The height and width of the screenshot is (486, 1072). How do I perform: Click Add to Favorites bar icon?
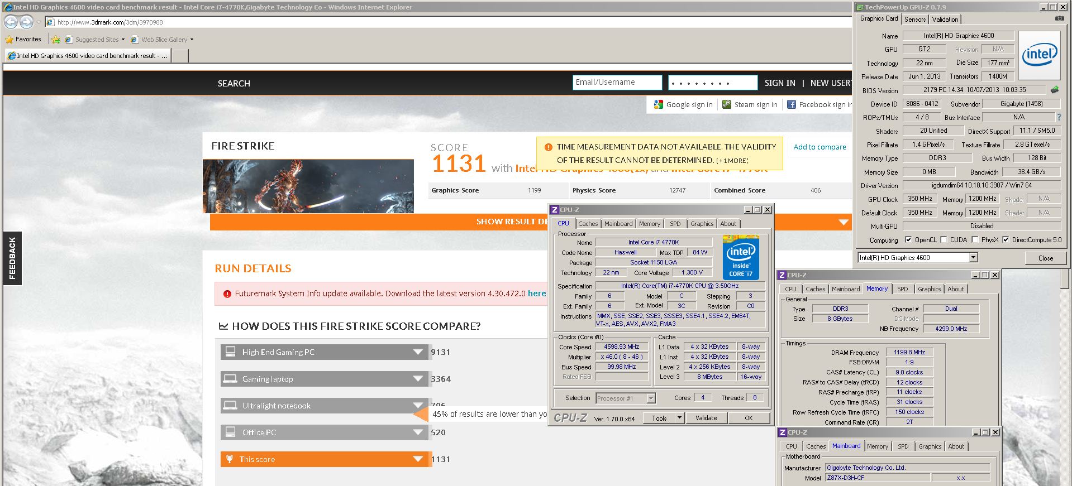[x=55, y=40]
